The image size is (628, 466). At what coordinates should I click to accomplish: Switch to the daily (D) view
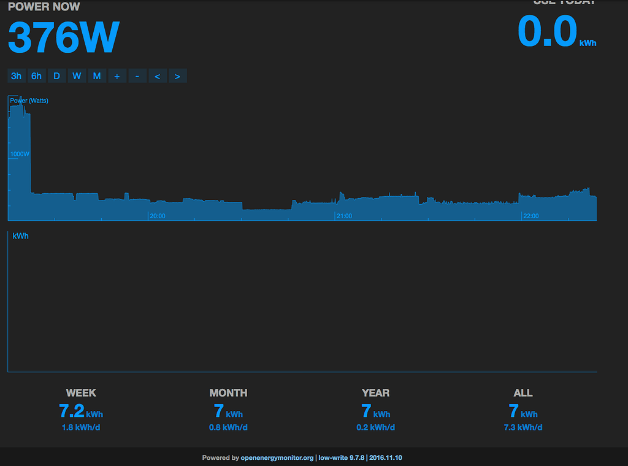point(56,75)
